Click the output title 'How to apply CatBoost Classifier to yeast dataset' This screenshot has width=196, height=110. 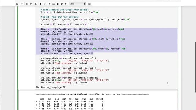pyautogui.click(x=91, y=94)
